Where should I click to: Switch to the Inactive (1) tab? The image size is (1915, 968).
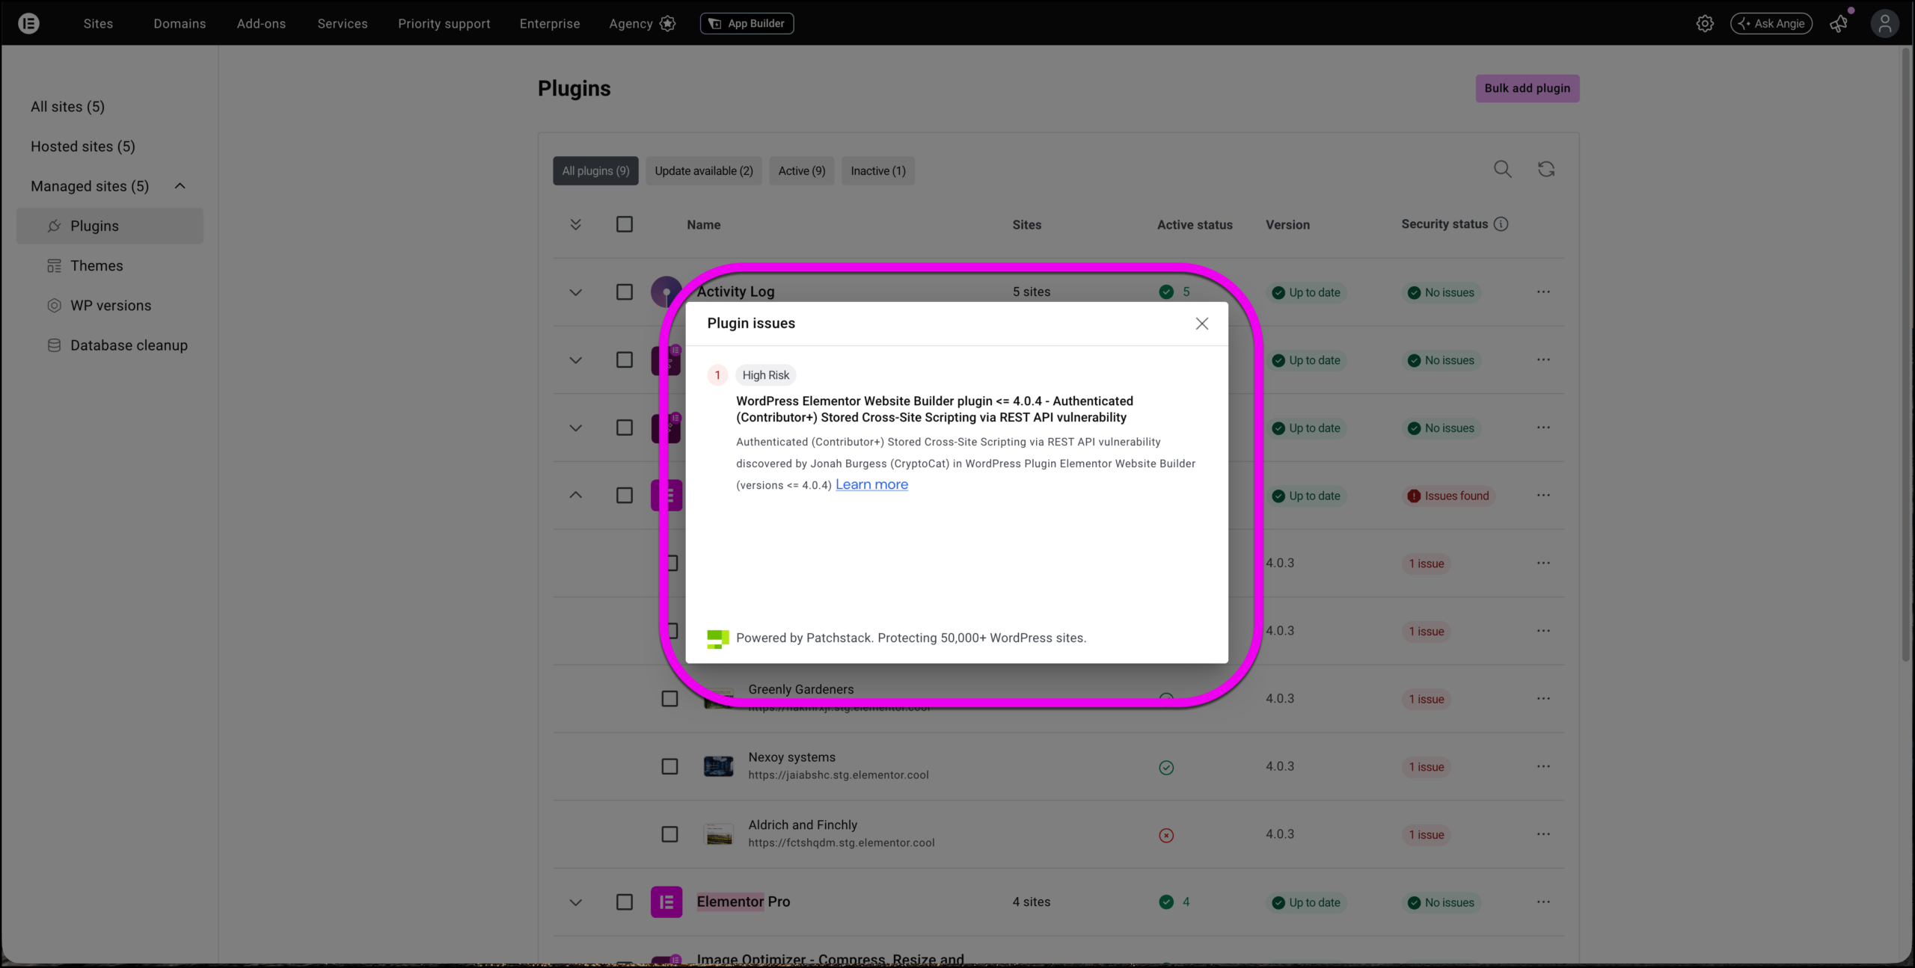pyautogui.click(x=878, y=171)
